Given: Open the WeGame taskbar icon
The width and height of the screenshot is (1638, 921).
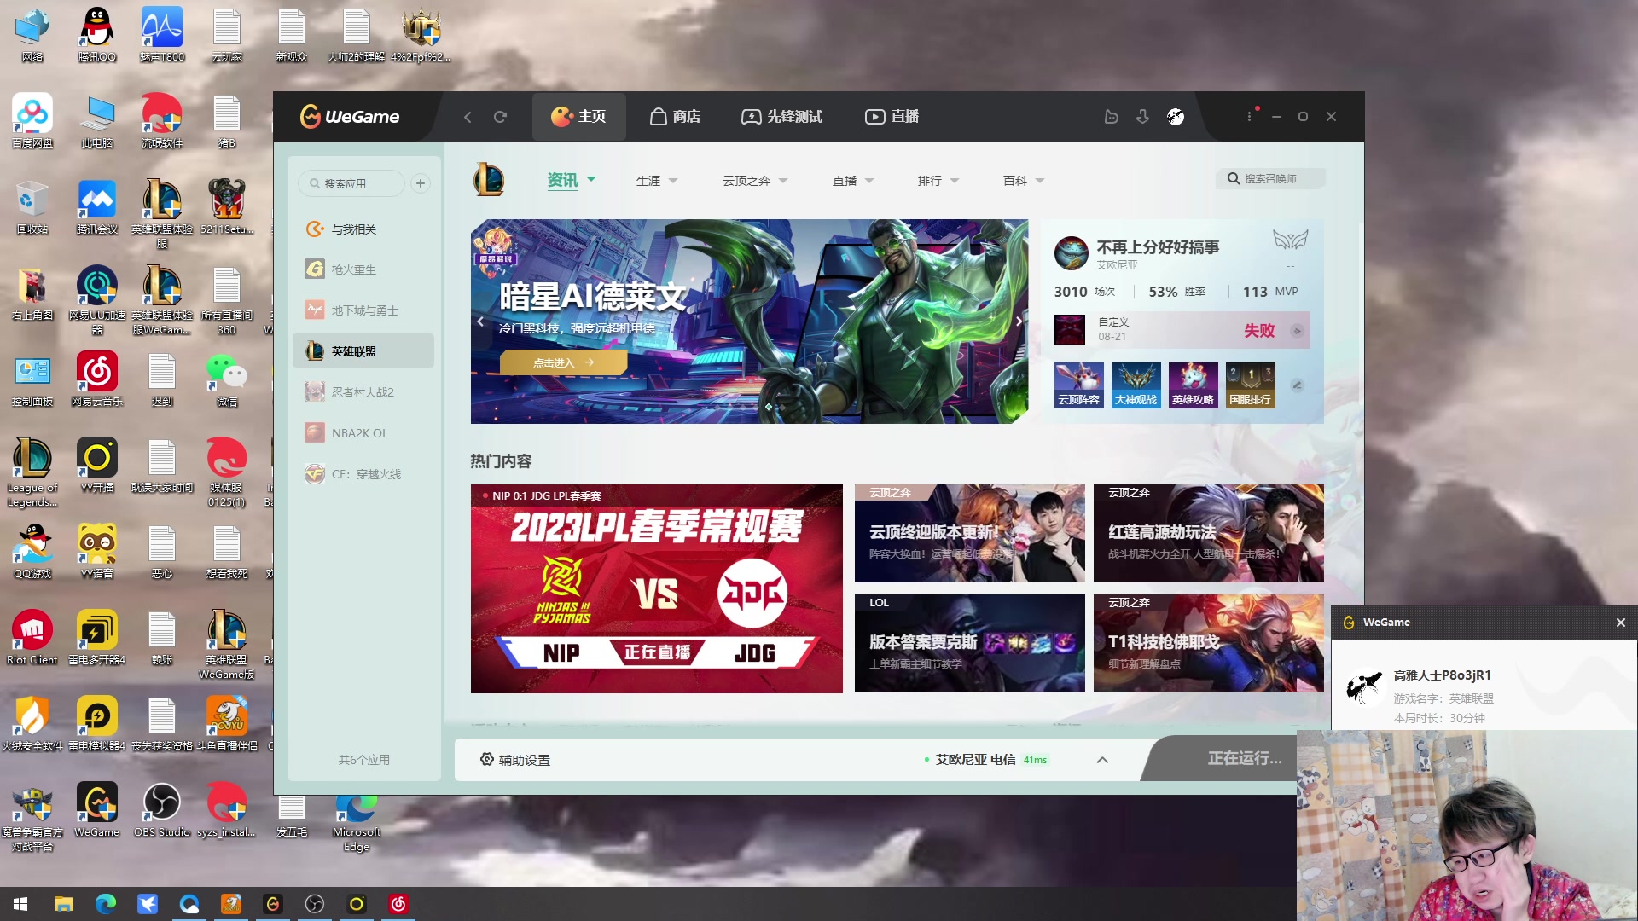Looking at the screenshot, I should tap(273, 904).
